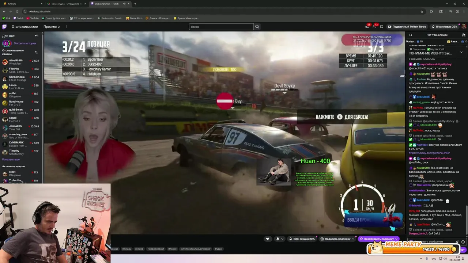Expand the Возобновить подписку chevron
Image resolution: width=468 pixels, height=263 pixels.
396,239
